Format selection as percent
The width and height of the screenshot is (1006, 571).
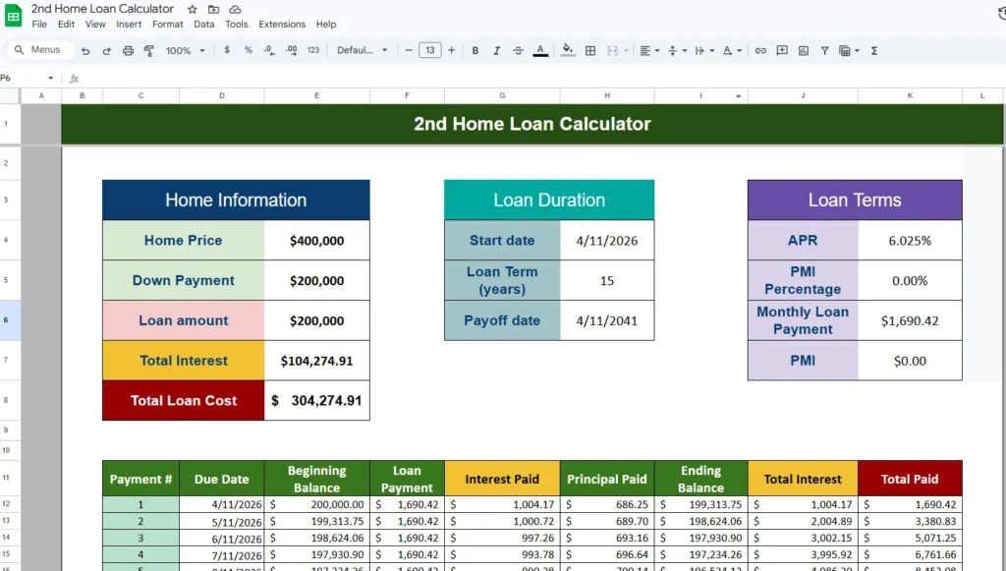pyautogui.click(x=248, y=50)
